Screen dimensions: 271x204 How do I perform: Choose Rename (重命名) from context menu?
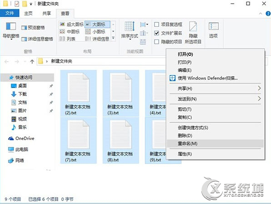pos(215,143)
